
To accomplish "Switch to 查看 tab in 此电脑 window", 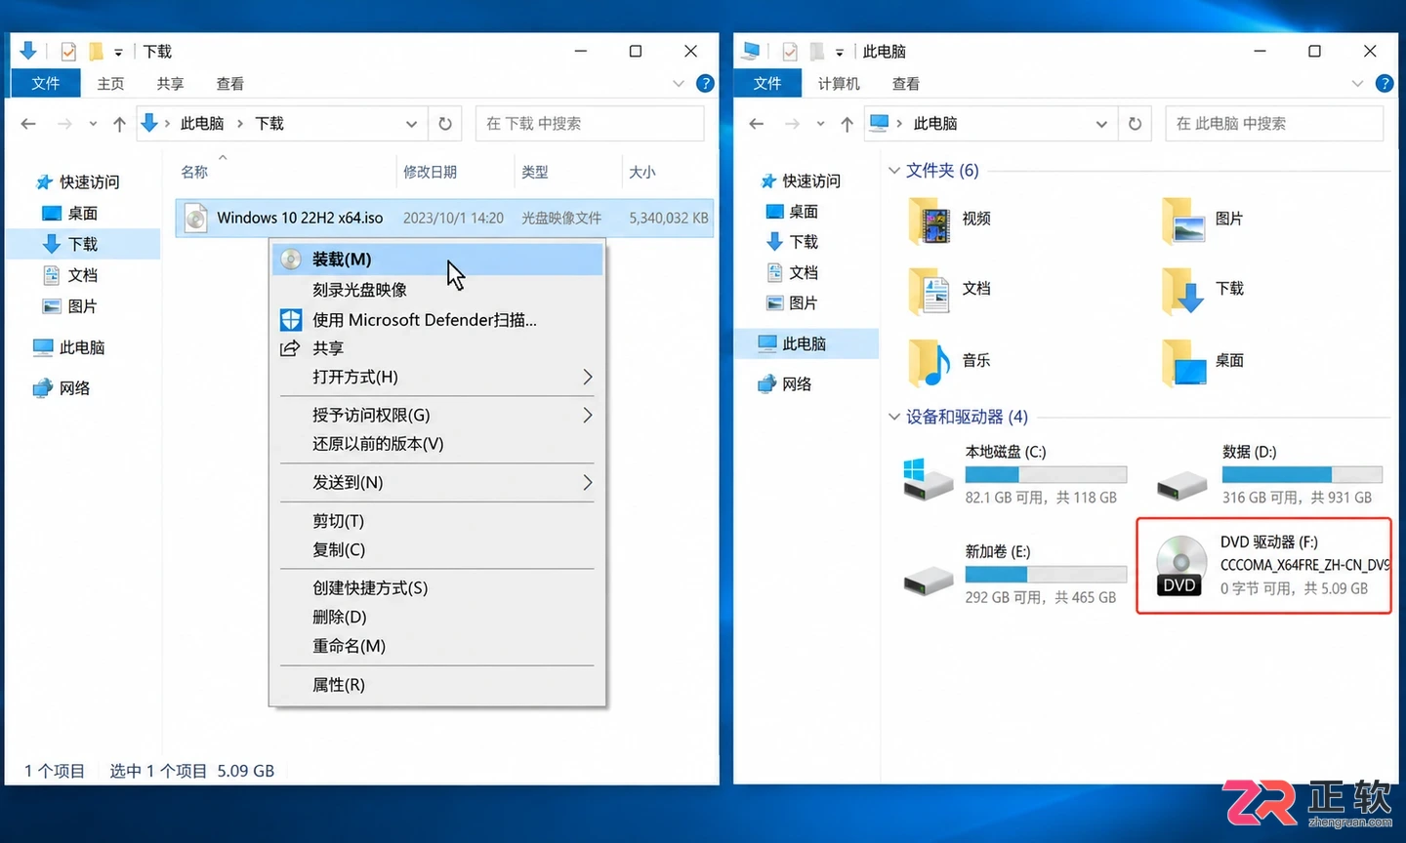I will point(905,84).
